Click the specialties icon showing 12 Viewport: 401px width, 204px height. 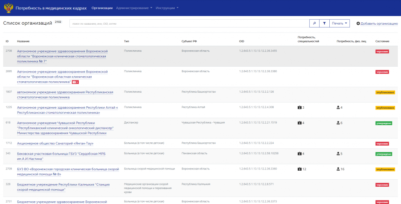point(300,169)
